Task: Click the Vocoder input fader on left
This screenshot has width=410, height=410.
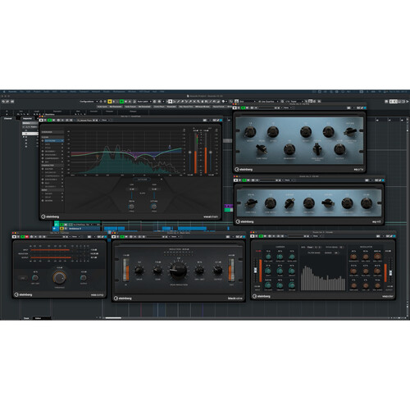Action: pyautogui.click(x=256, y=270)
